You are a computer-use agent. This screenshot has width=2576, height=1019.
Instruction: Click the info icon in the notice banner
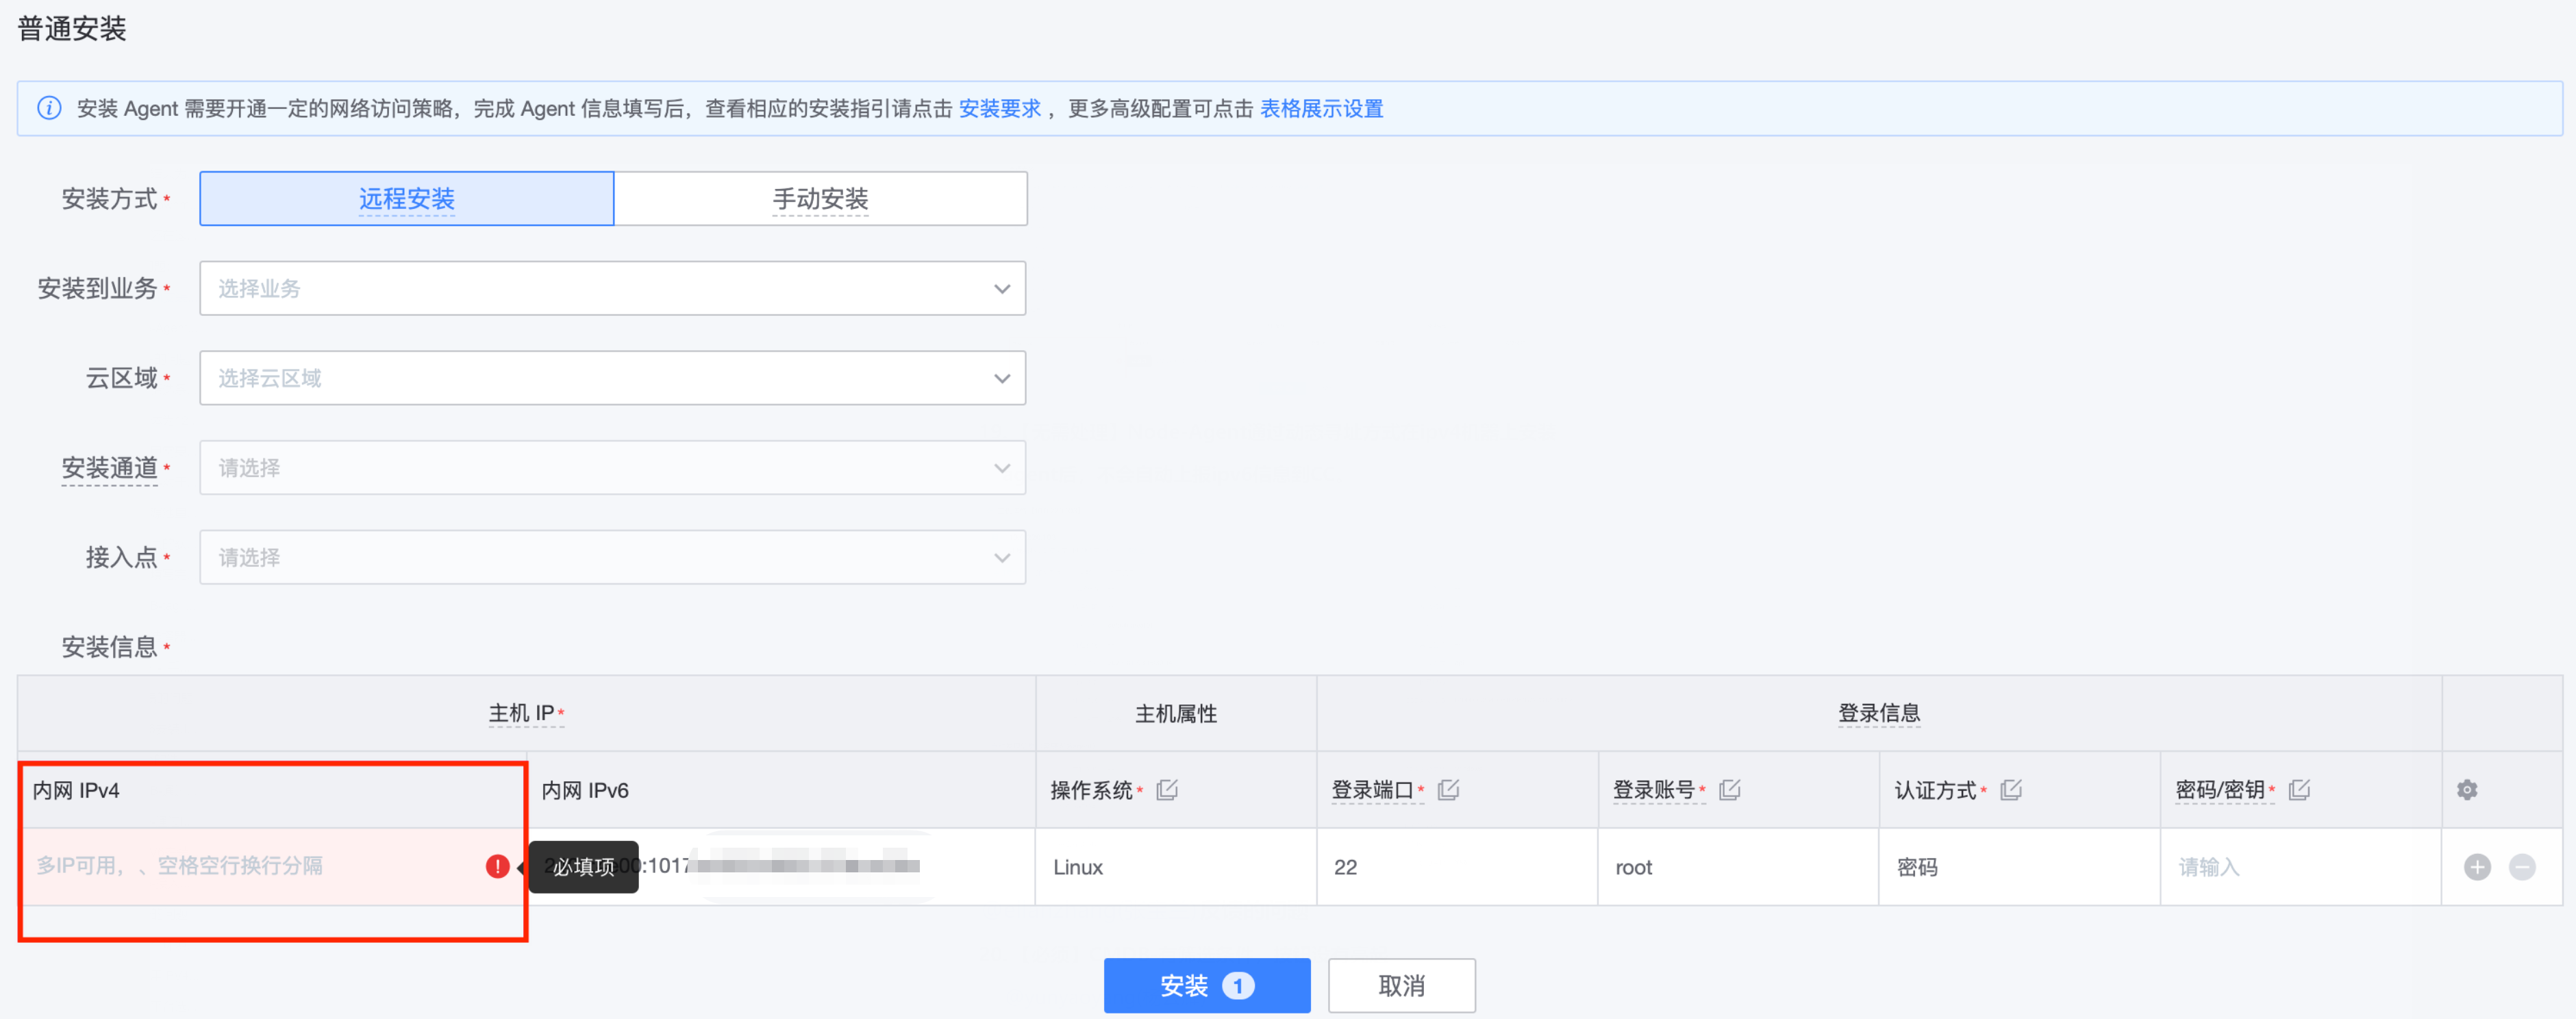(49, 108)
